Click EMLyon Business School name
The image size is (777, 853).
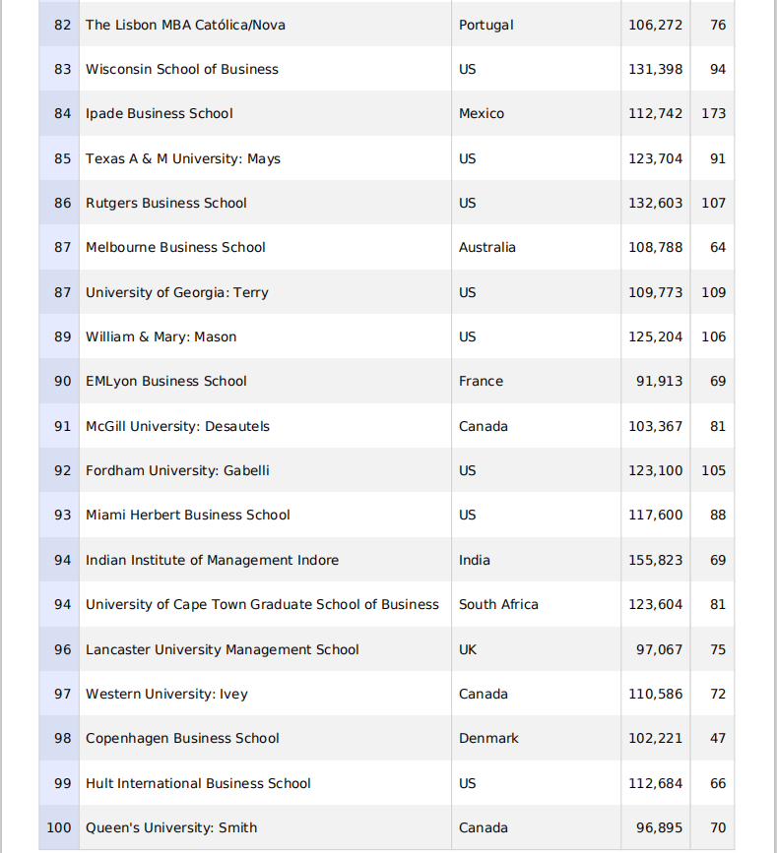pos(166,382)
